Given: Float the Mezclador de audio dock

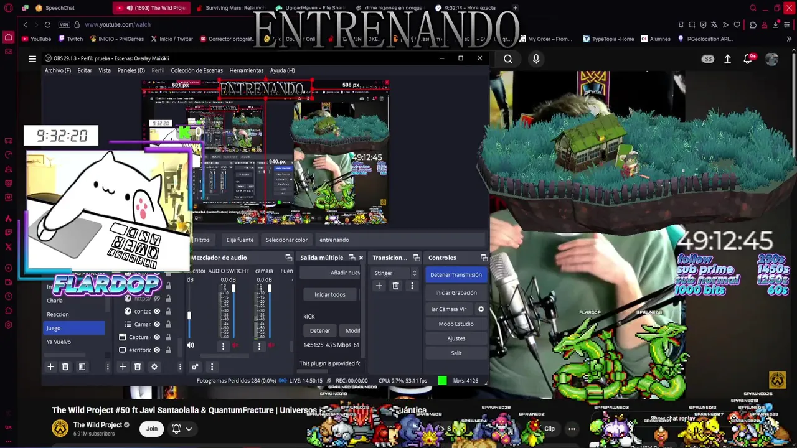Looking at the screenshot, I should point(288,258).
